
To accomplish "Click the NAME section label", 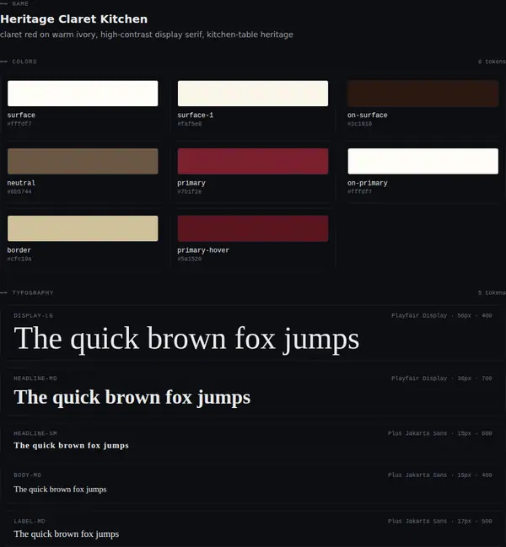I will pyautogui.click(x=20, y=3).
